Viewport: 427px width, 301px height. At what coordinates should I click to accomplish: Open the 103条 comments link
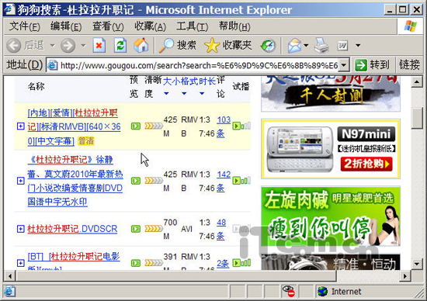point(224,126)
